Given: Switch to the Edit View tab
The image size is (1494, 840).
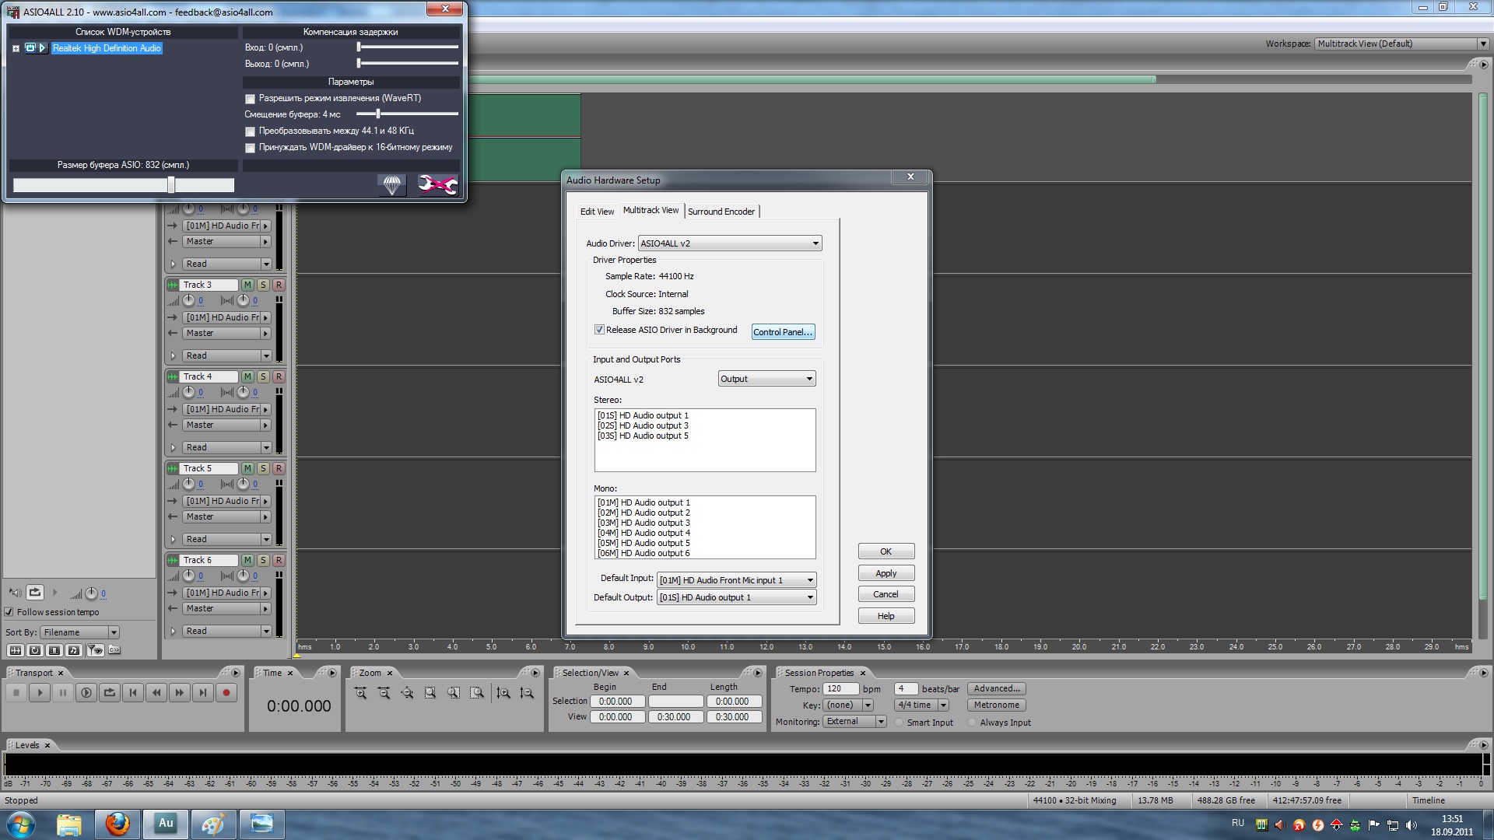Looking at the screenshot, I should tap(597, 212).
